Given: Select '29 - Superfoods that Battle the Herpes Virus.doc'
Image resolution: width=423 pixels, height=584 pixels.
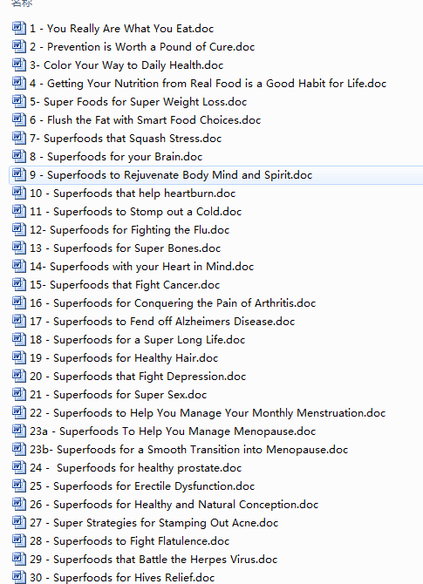Looking at the screenshot, I should (154, 560).
